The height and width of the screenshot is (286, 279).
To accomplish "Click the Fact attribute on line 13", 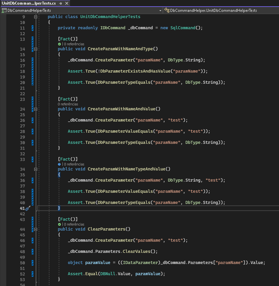I will tap(65, 39).
